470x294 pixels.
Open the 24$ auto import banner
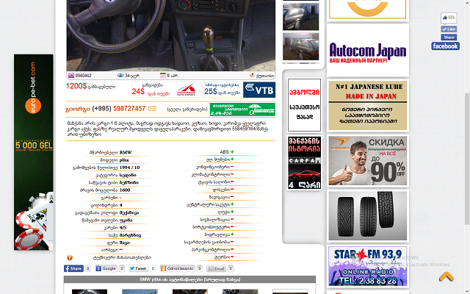tap(167, 90)
